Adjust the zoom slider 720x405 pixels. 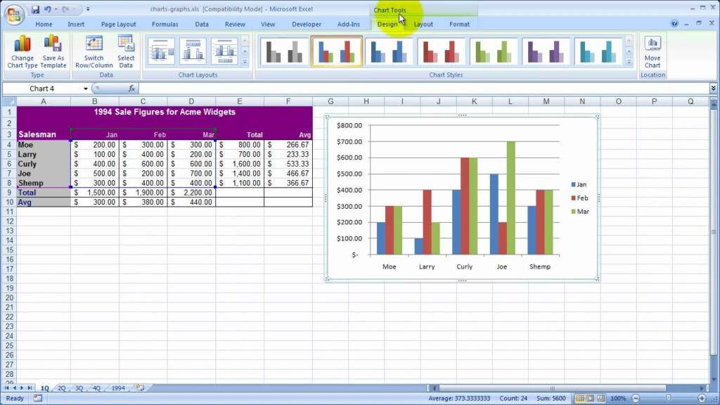669,398
